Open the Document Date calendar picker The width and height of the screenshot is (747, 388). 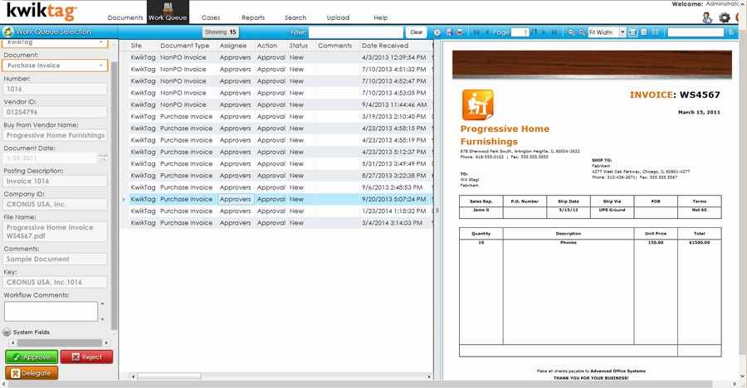coord(102,158)
